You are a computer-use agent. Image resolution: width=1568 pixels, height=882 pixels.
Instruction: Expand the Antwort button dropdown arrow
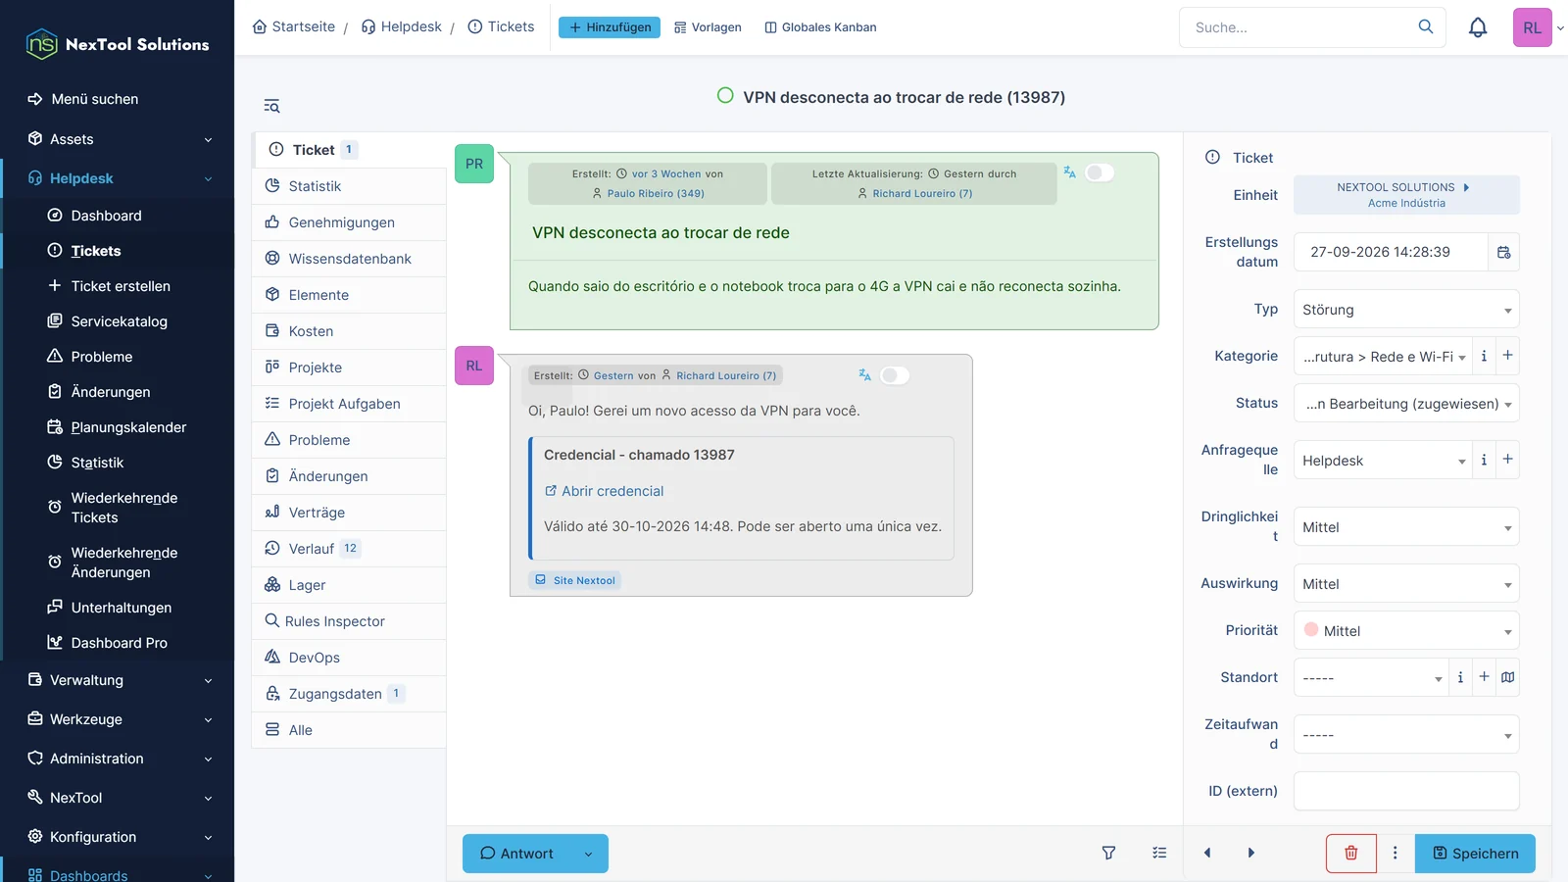click(588, 854)
